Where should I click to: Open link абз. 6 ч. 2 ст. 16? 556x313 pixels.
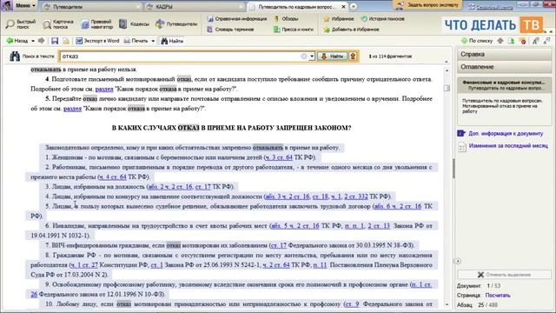pos(398,206)
